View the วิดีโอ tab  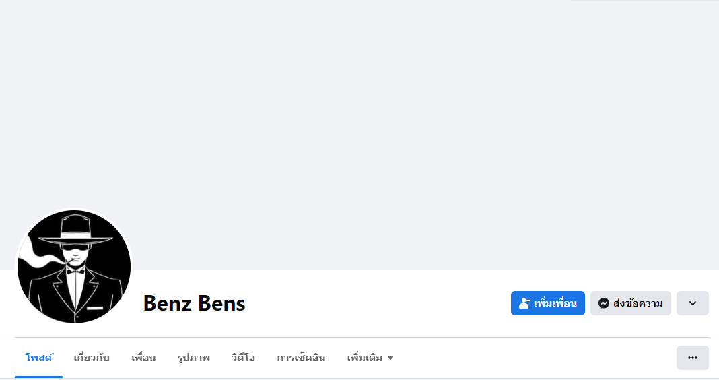point(243,358)
